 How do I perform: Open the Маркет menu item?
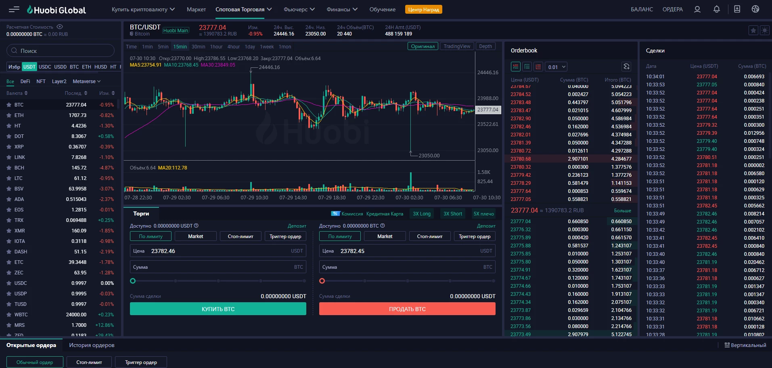click(196, 9)
